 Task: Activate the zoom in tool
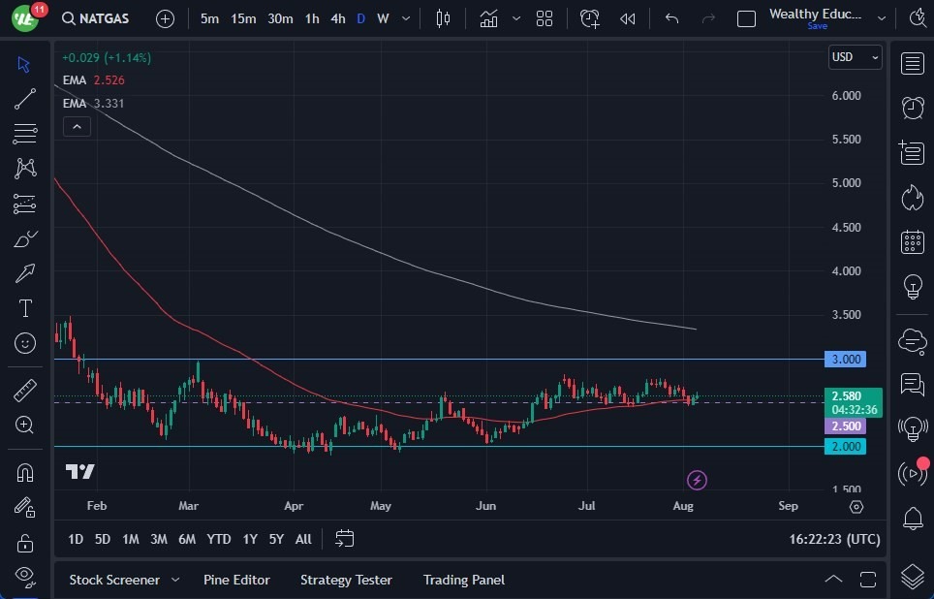tap(24, 425)
